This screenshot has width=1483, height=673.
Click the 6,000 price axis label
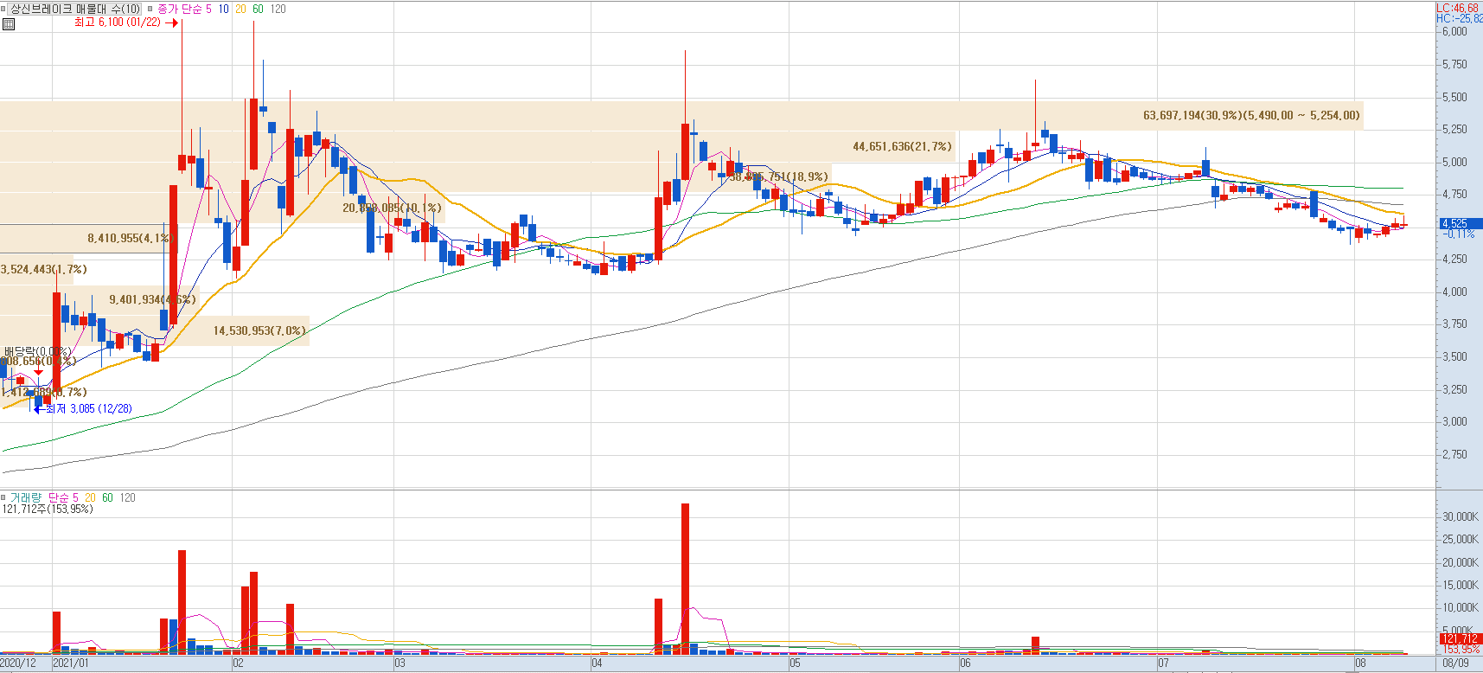tap(1454, 31)
